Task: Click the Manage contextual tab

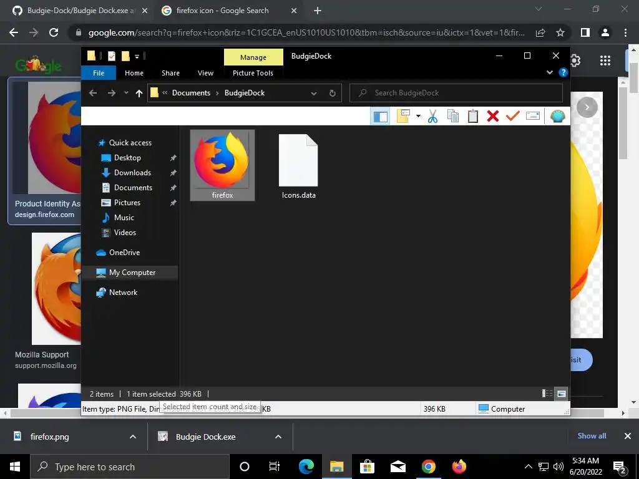Action: click(253, 57)
